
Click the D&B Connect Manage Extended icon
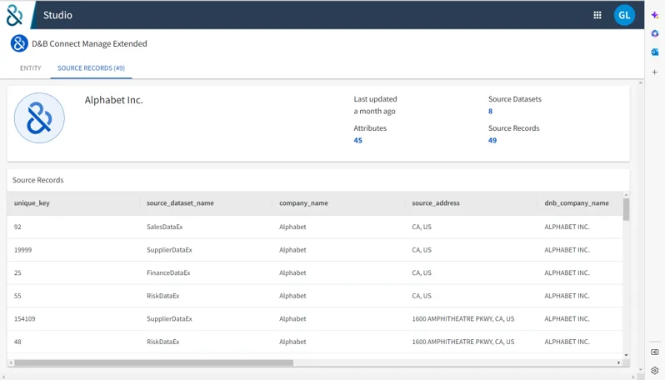click(x=19, y=43)
